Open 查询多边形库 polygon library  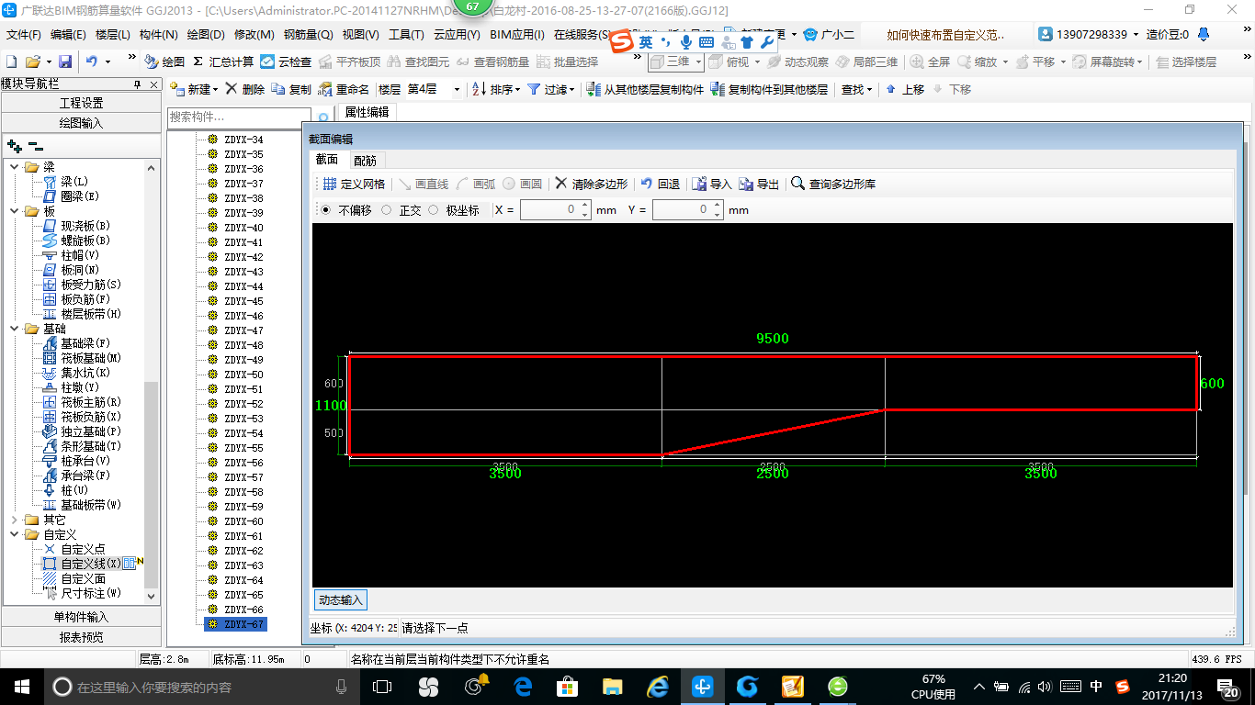[833, 184]
